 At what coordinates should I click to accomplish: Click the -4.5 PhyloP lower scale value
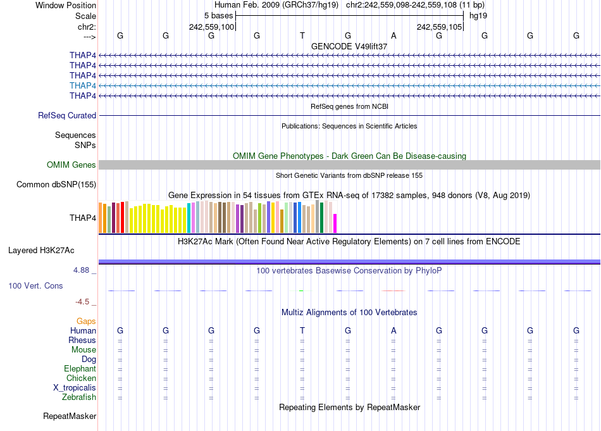82,302
